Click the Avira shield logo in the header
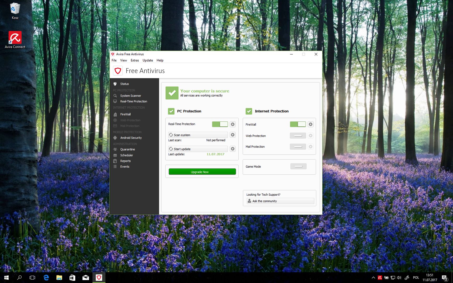Viewport: 453px width, 283px height. coord(118,71)
